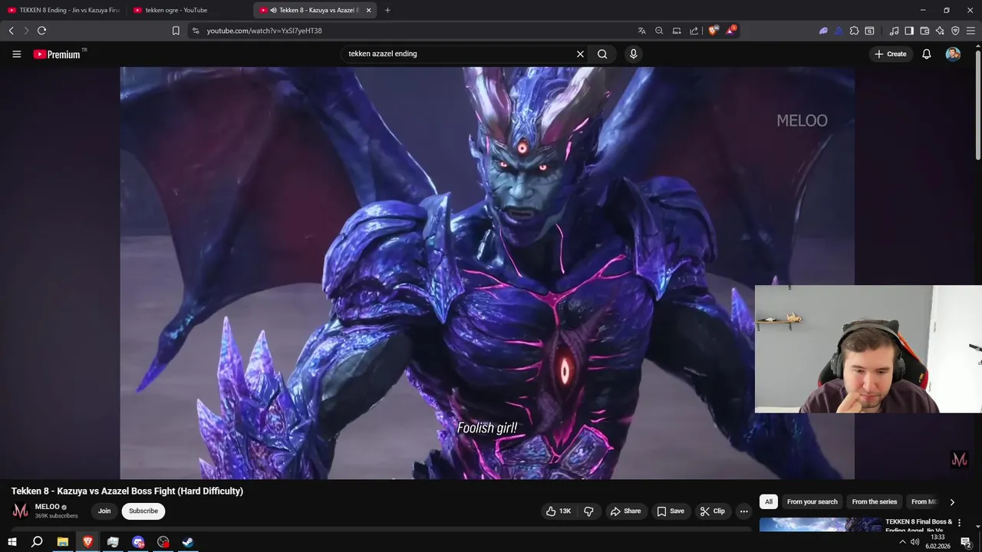The width and height of the screenshot is (982, 552).
Task: Open Windows taskbar search
Action: 37,542
